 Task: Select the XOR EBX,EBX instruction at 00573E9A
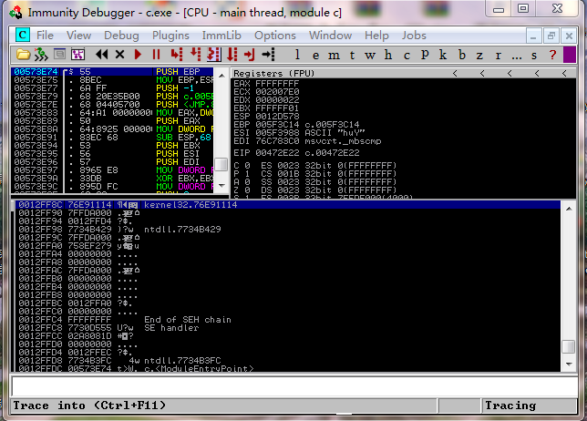(114, 179)
